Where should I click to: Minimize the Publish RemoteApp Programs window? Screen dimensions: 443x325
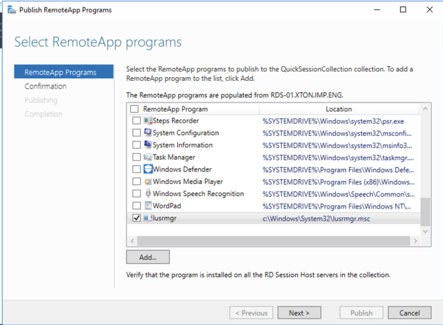[377, 9]
